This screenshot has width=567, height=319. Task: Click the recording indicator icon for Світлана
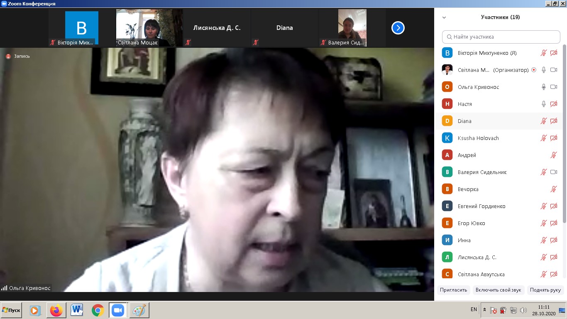click(x=533, y=70)
